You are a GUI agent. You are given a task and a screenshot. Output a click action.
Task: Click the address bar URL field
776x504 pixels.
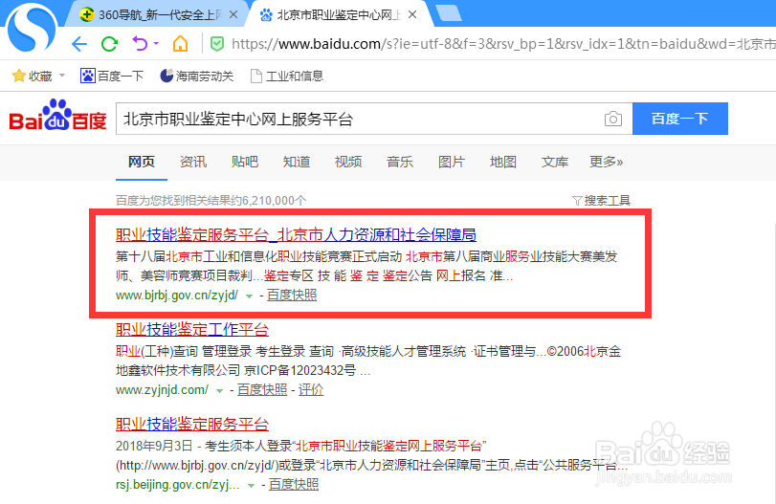502,44
